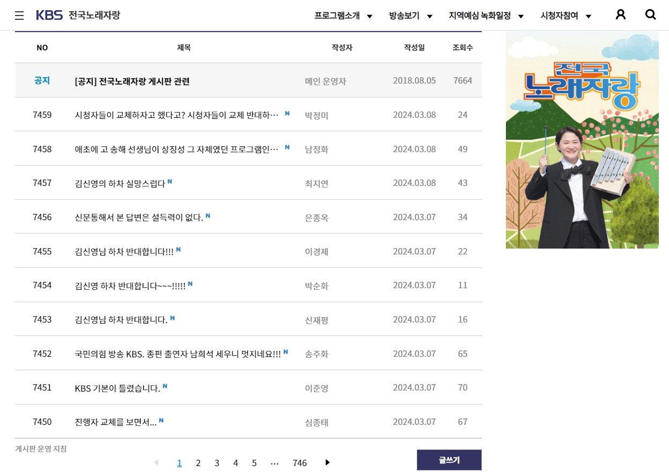Go to next page with the right arrow
This screenshot has height=472, width=669.
tap(327, 462)
